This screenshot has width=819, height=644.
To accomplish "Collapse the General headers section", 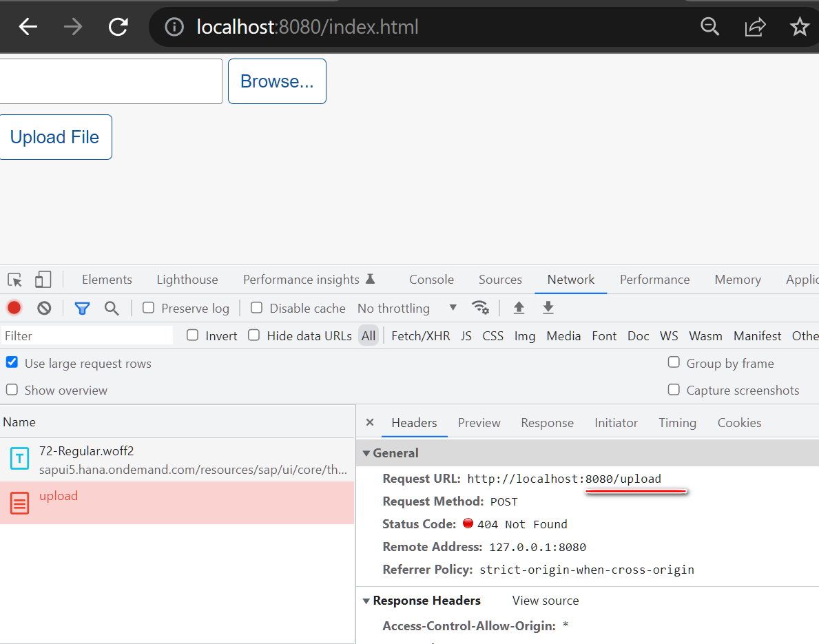I will point(367,453).
